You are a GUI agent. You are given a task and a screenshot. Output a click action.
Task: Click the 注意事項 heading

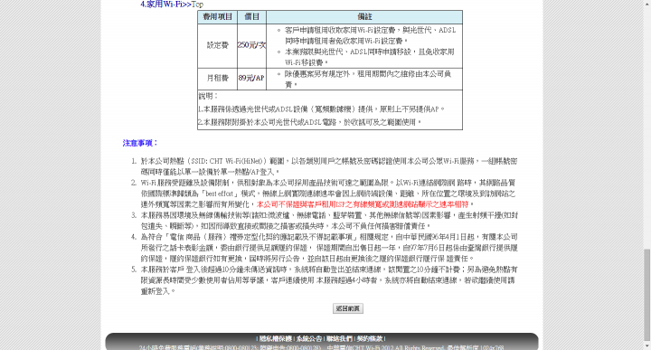[x=140, y=143]
